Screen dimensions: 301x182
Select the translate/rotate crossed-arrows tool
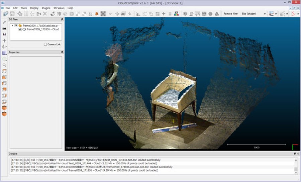click(x=117, y=14)
